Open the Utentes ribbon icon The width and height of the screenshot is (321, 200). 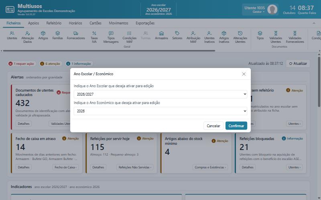[12, 35]
